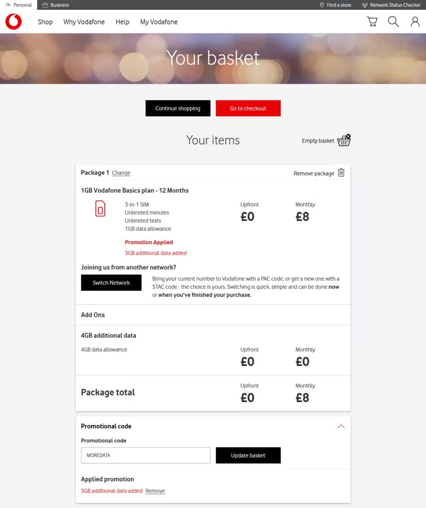Open the My Account profile icon
Screen dimensions: 426x508
(x=415, y=21)
